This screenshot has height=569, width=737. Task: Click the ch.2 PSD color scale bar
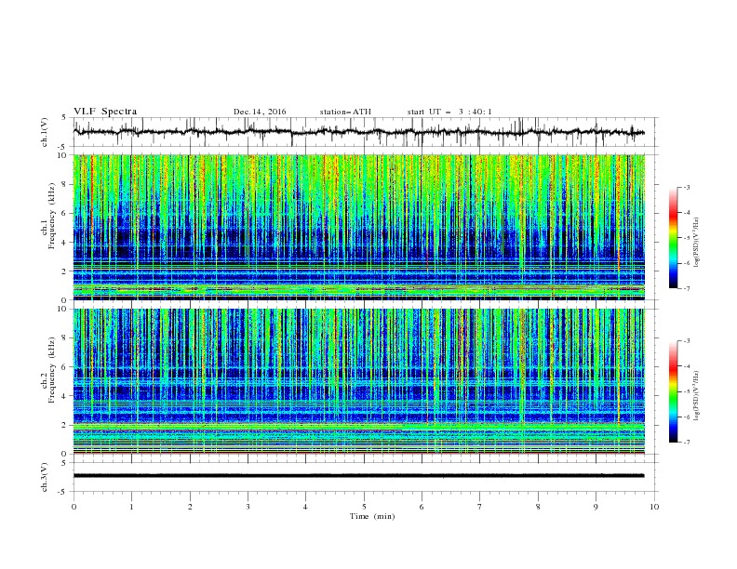point(674,391)
